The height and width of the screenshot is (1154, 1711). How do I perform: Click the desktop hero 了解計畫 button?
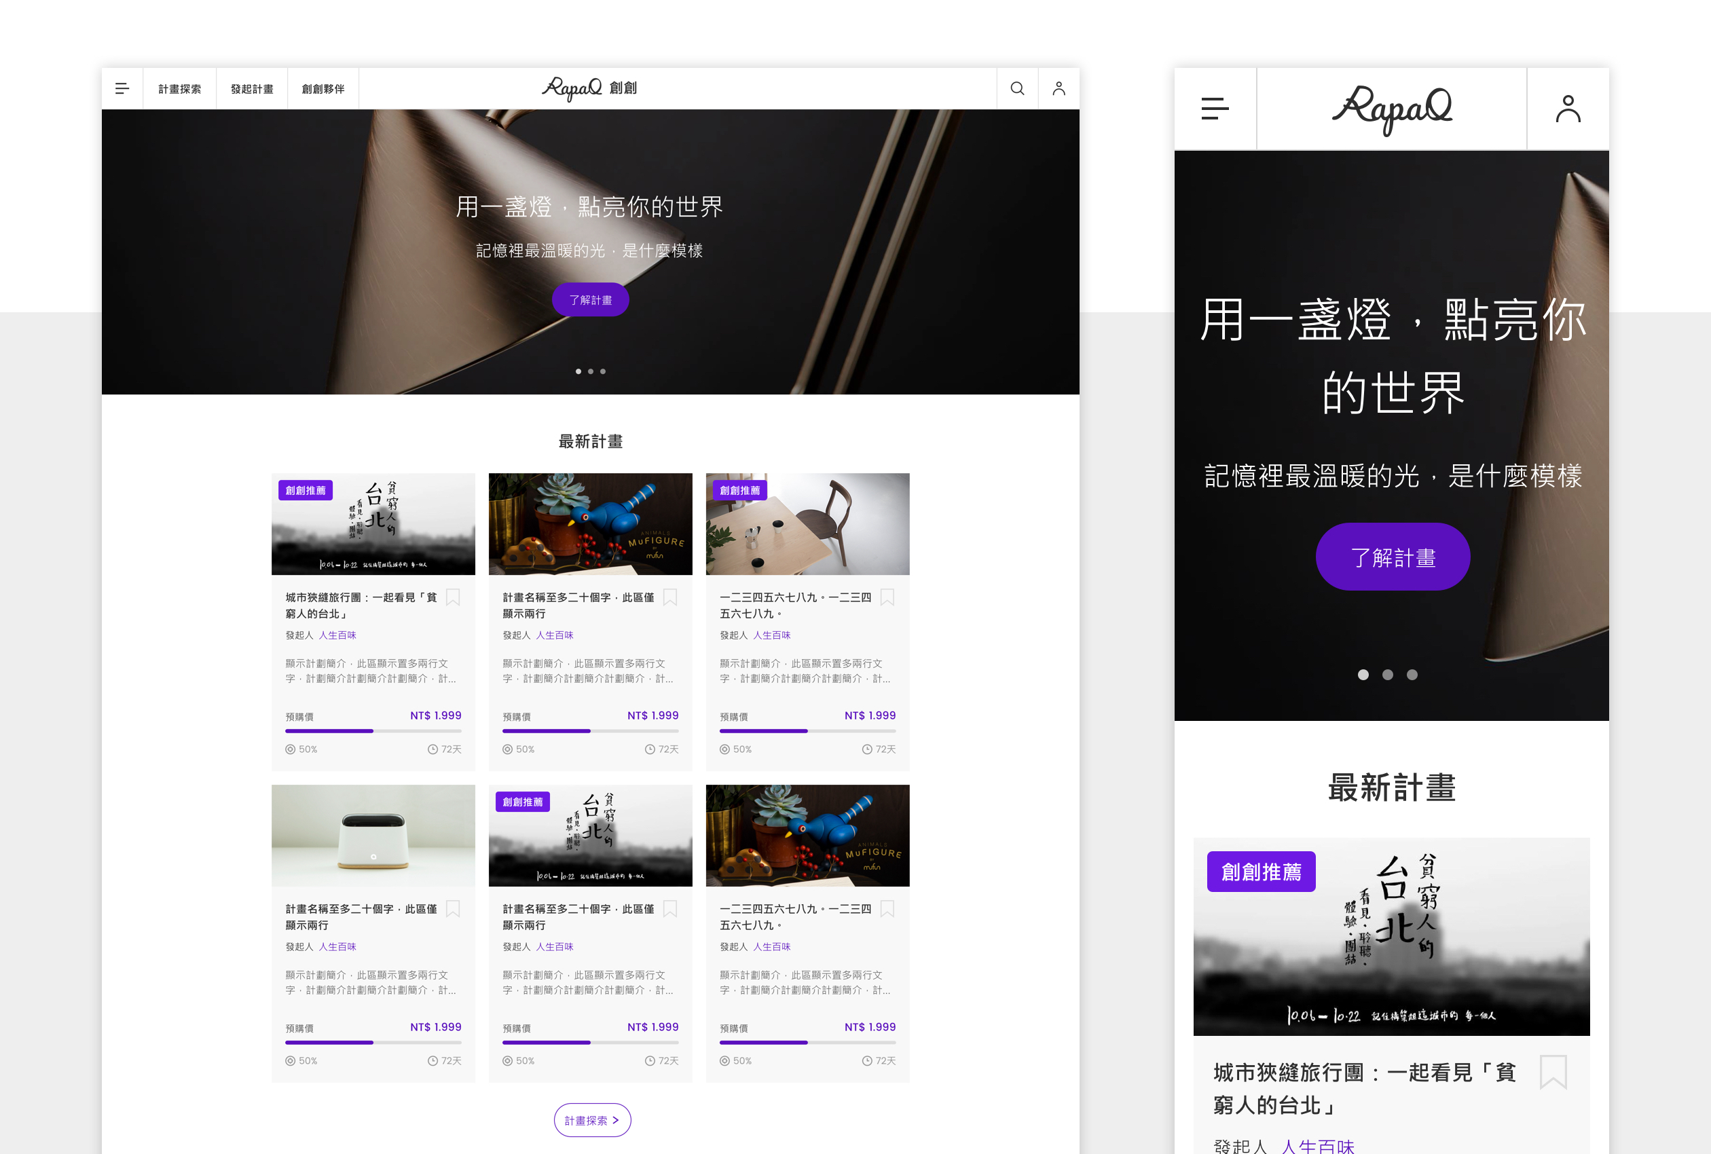pos(590,299)
